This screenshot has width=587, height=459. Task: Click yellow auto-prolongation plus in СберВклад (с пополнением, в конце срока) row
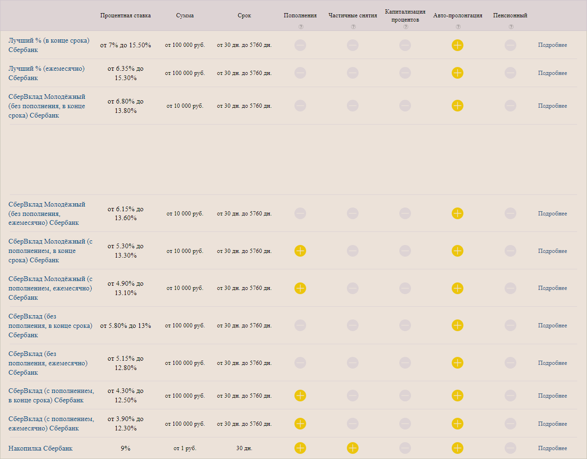[x=457, y=396]
